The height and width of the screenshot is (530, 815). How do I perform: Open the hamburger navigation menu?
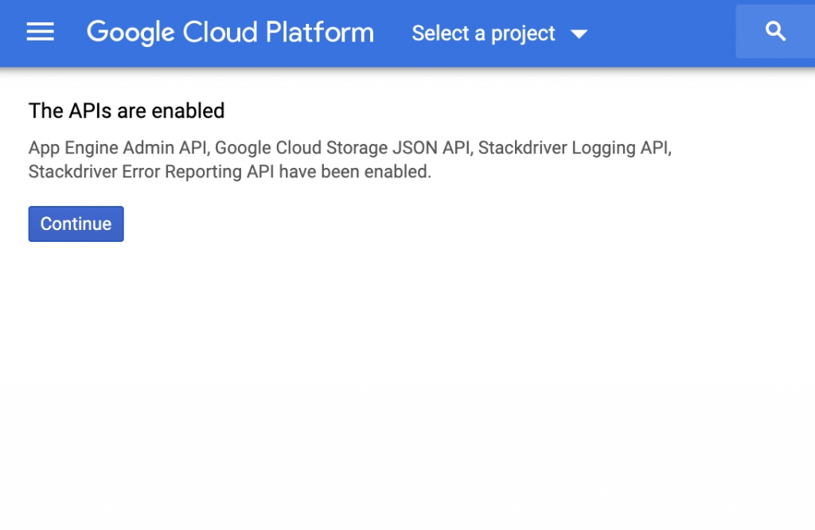[x=40, y=32]
